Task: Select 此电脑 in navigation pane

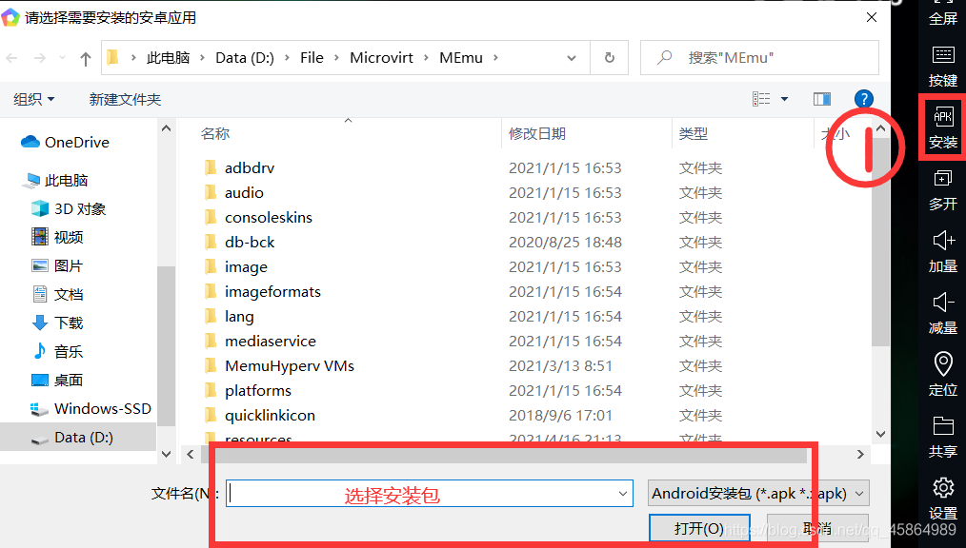Action: click(x=56, y=180)
